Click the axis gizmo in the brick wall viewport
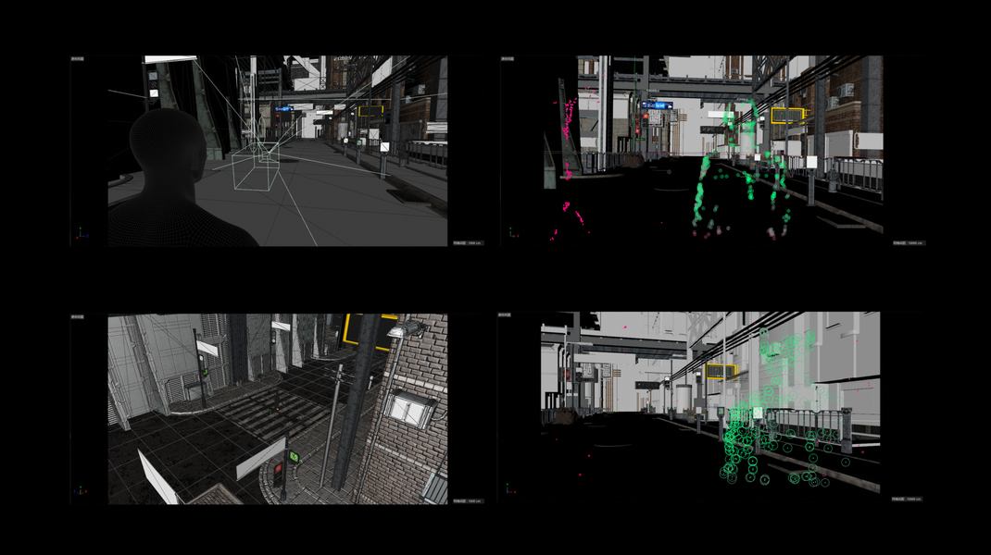 pyautogui.click(x=80, y=490)
